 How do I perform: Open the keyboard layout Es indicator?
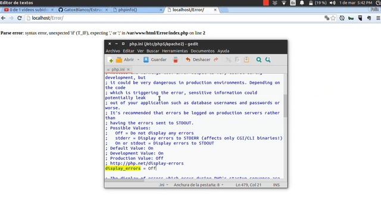click(x=293, y=3)
